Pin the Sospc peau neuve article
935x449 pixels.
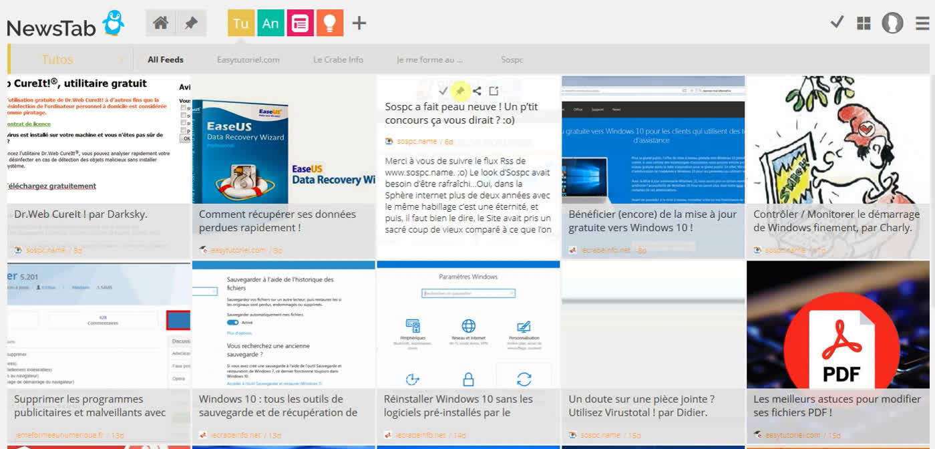point(460,91)
